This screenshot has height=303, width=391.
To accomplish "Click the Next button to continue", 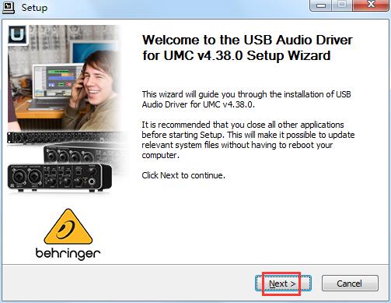I will point(283,284).
